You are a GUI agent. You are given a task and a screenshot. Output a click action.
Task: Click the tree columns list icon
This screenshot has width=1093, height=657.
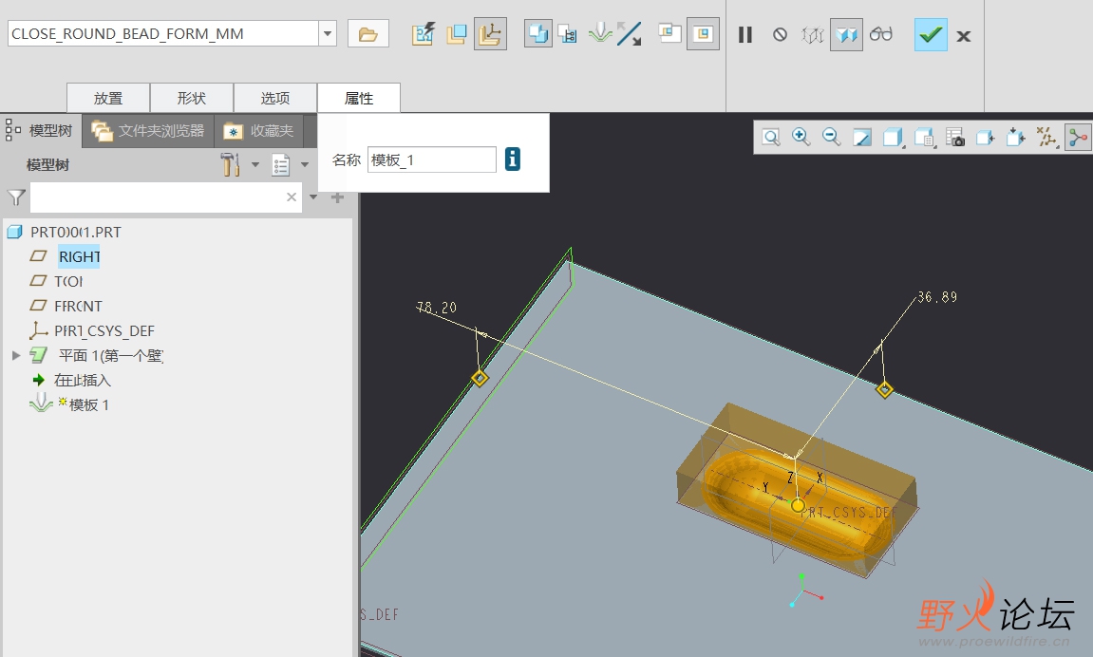[x=281, y=165]
